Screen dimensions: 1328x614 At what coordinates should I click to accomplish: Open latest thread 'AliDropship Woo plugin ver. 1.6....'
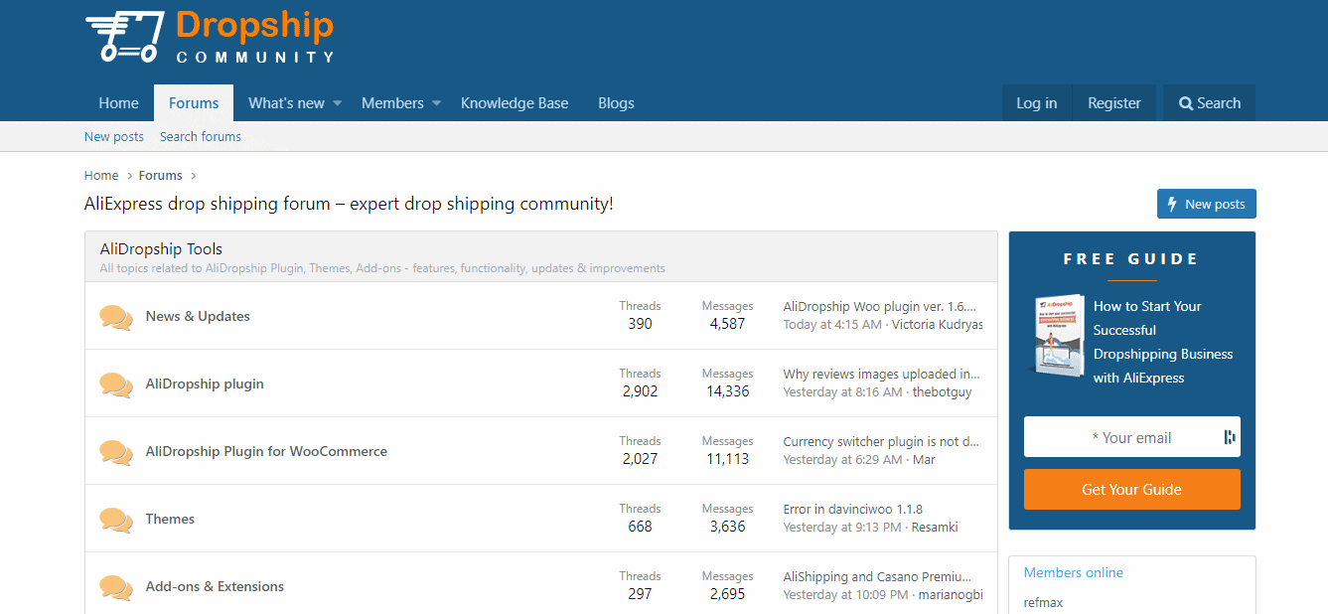pyautogui.click(x=880, y=307)
